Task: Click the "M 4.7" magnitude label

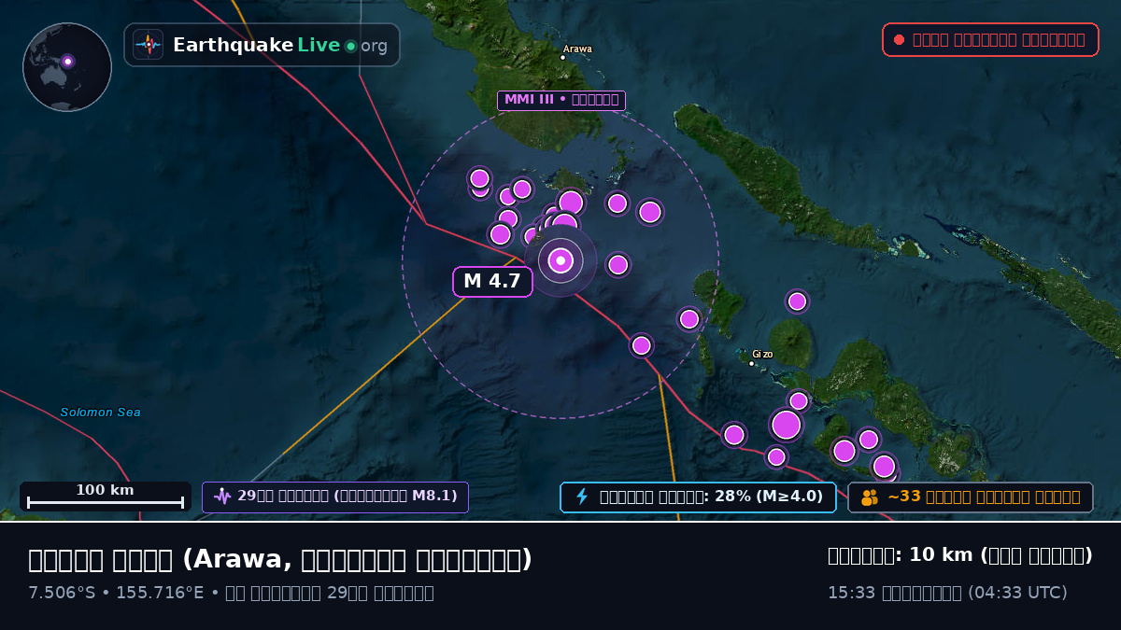Action: pyautogui.click(x=492, y=281)
